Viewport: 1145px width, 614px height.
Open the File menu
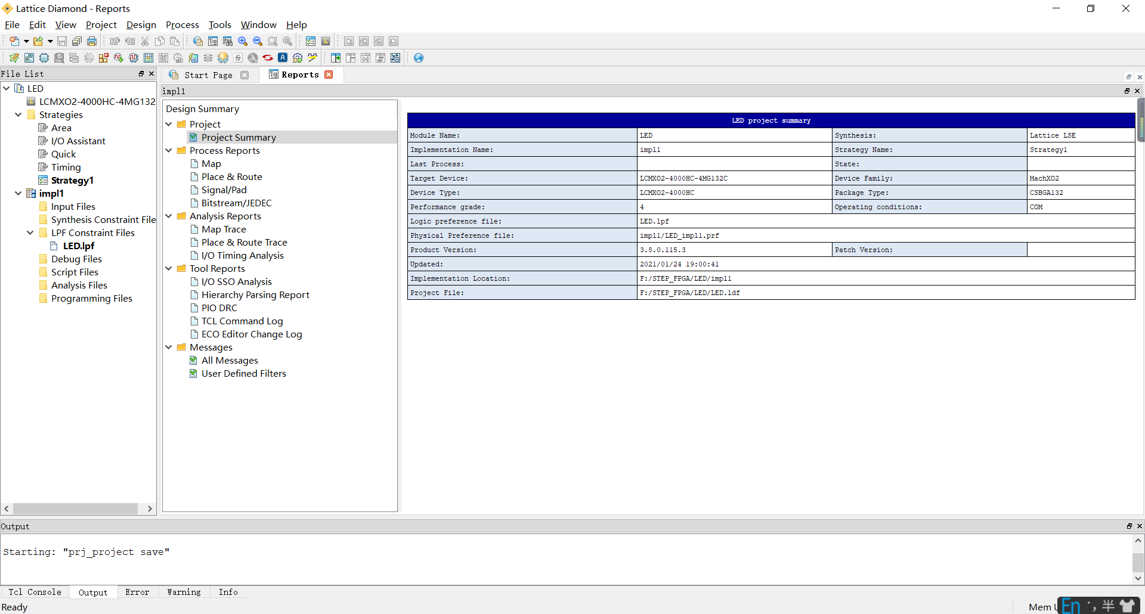click(12, 24)
